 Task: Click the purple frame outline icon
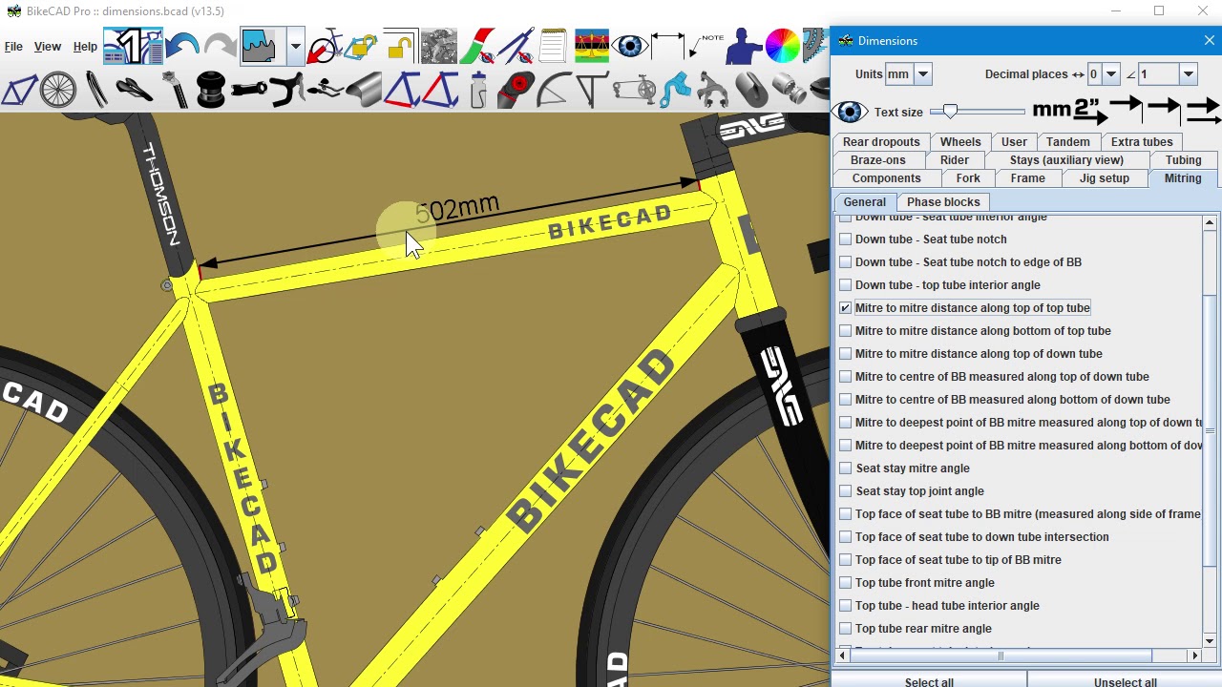[x=19, y=91]
